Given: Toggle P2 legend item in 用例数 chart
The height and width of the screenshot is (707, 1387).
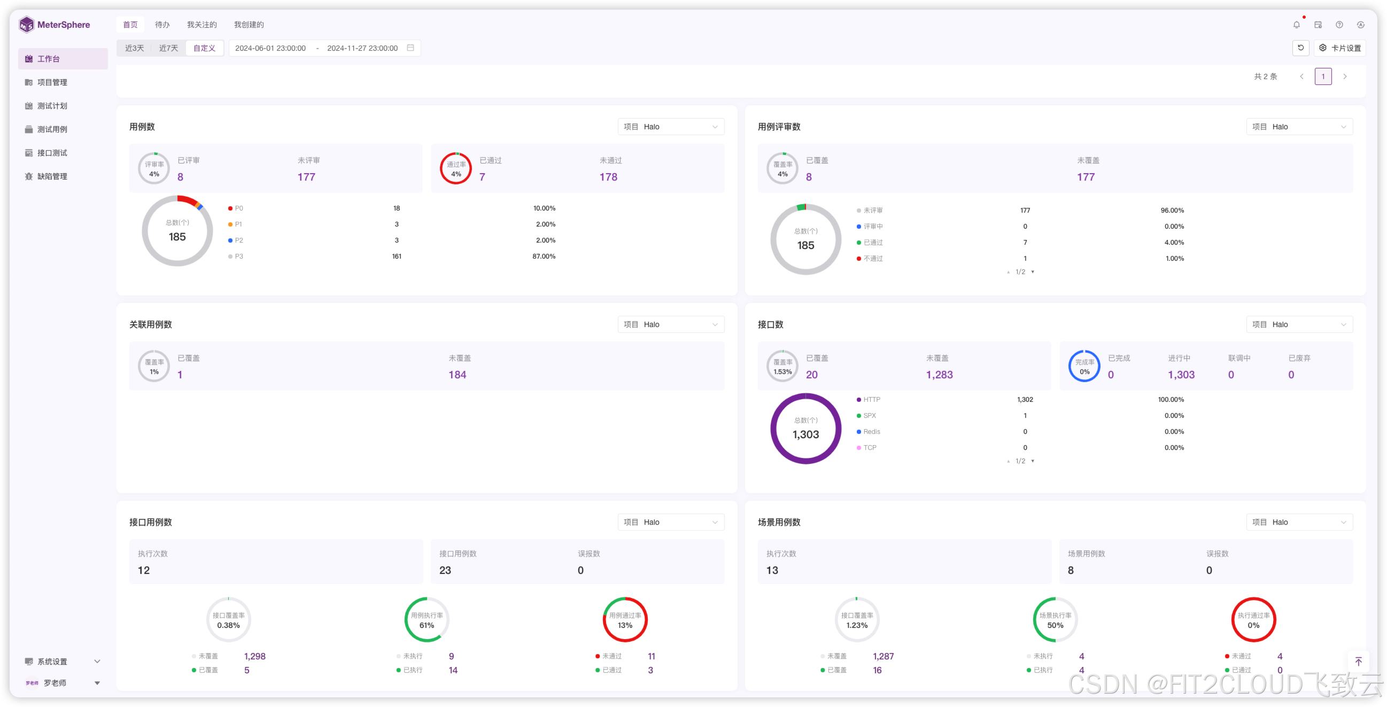Looking at the screenshot, I should [235, 240].
